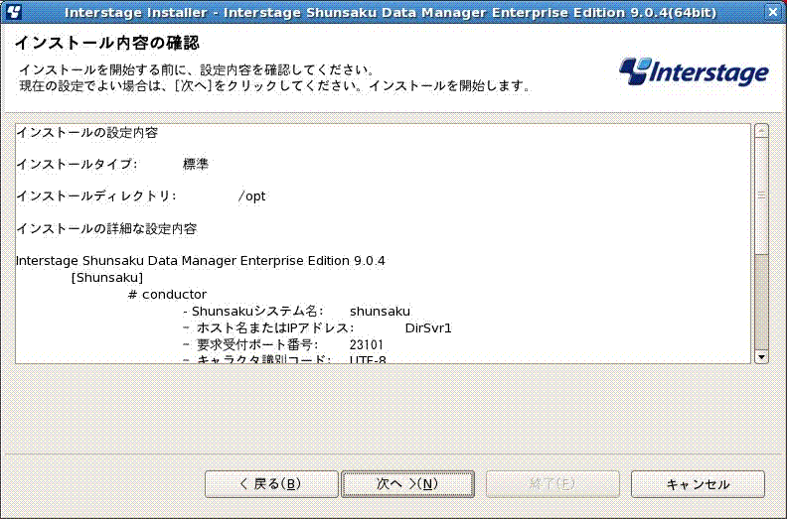Click the '[Shunsaku]' line
Screen dimensions: 787x519
coord(107,278)
